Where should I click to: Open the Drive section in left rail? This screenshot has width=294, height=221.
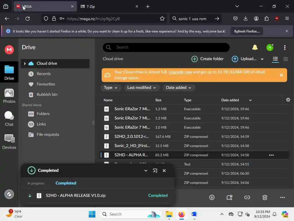click(9, 72)
